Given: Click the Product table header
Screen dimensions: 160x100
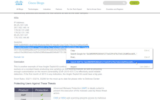Looking at the screenshot, I should (x=23, y=90).
